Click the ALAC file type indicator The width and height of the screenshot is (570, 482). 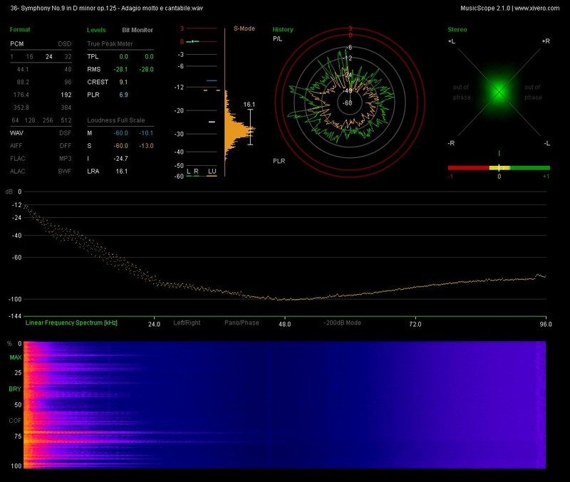(x=18, y=171)
